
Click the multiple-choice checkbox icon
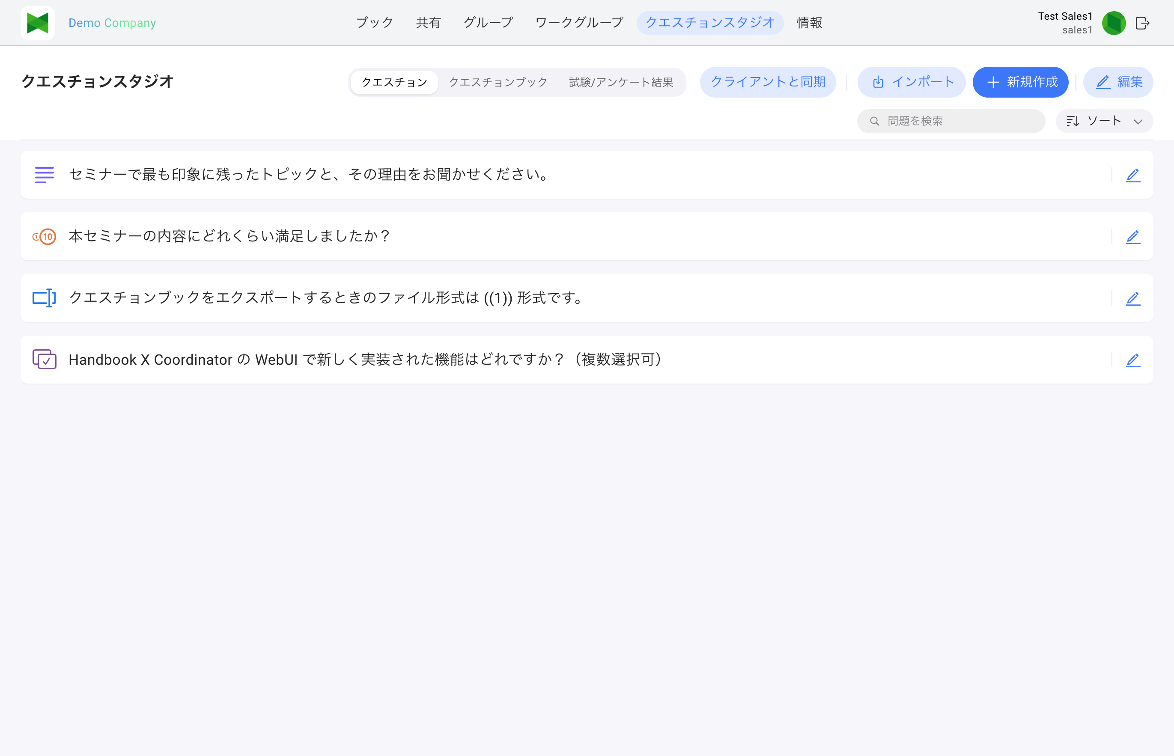click(x=44, y=359)
